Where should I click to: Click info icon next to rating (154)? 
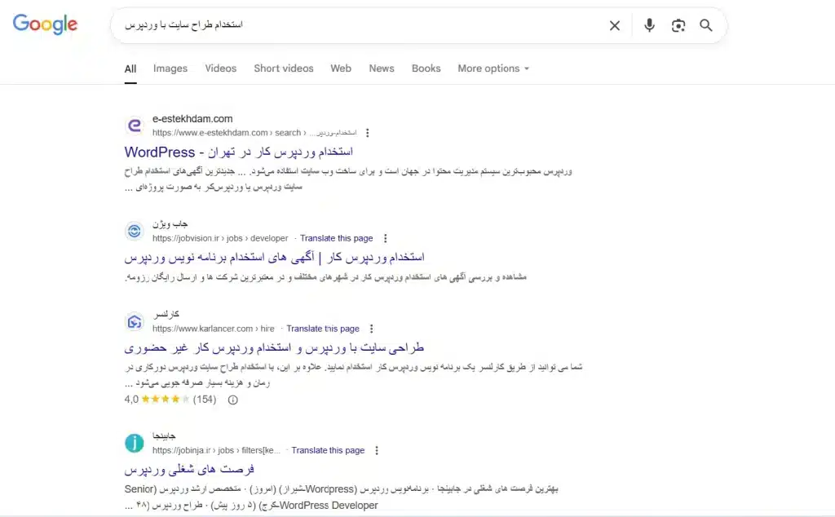pos(232,400)
